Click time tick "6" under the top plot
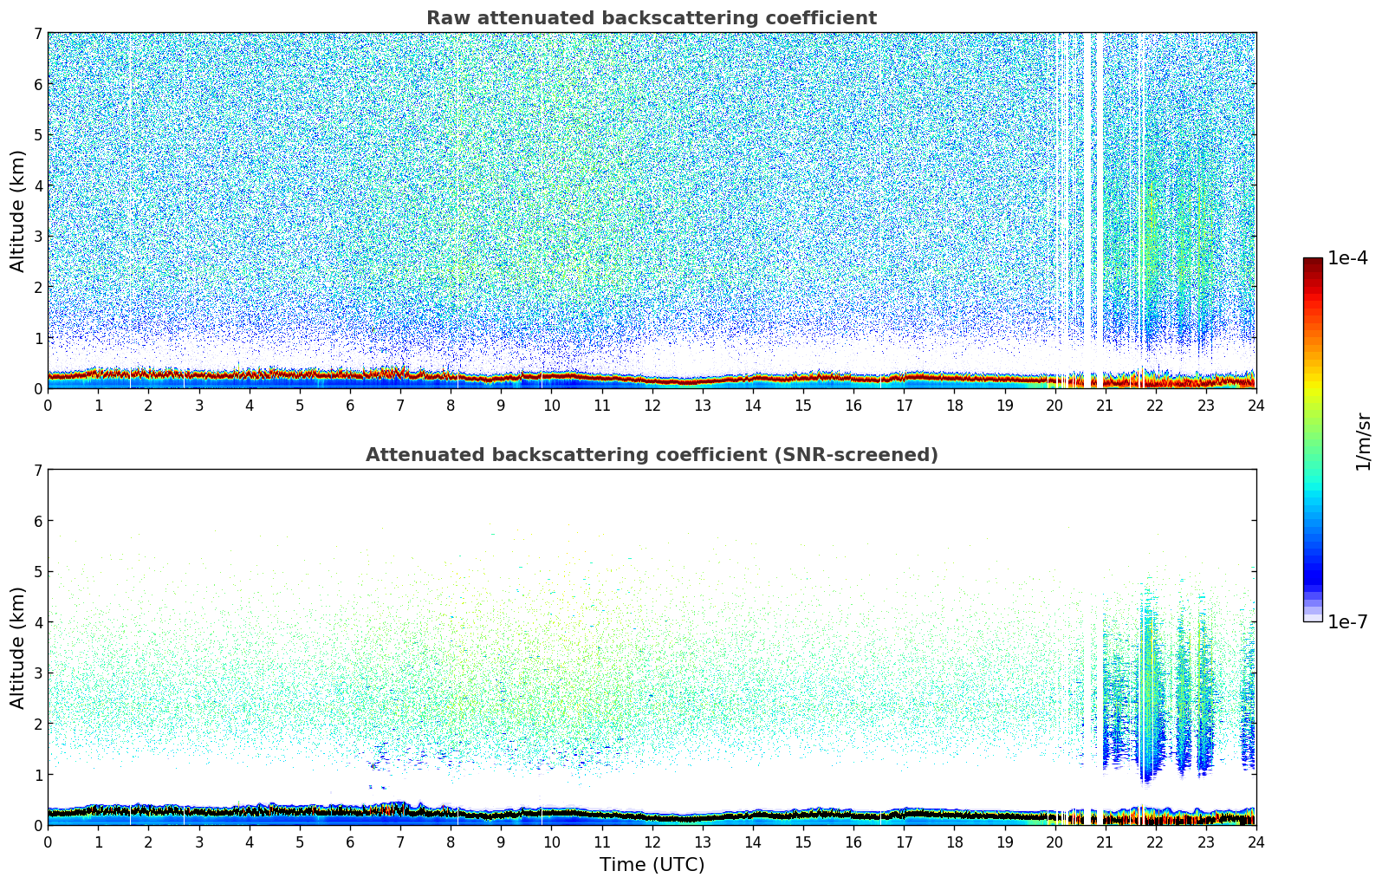 [350, 405]
